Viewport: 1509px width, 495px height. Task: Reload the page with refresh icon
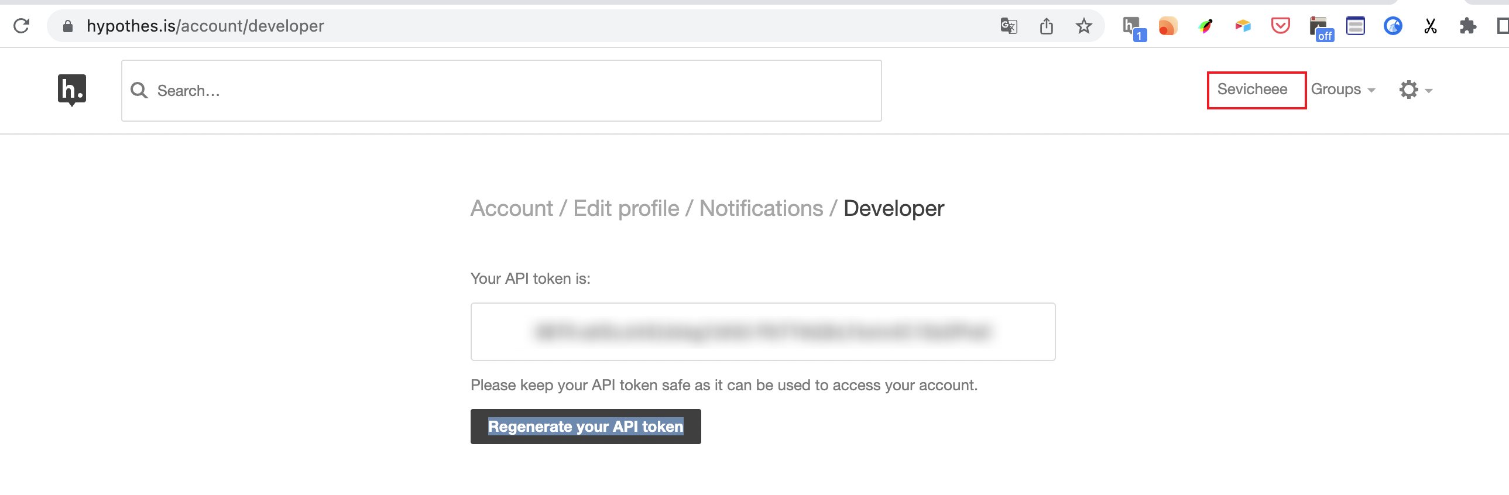(x=22, y=26)
